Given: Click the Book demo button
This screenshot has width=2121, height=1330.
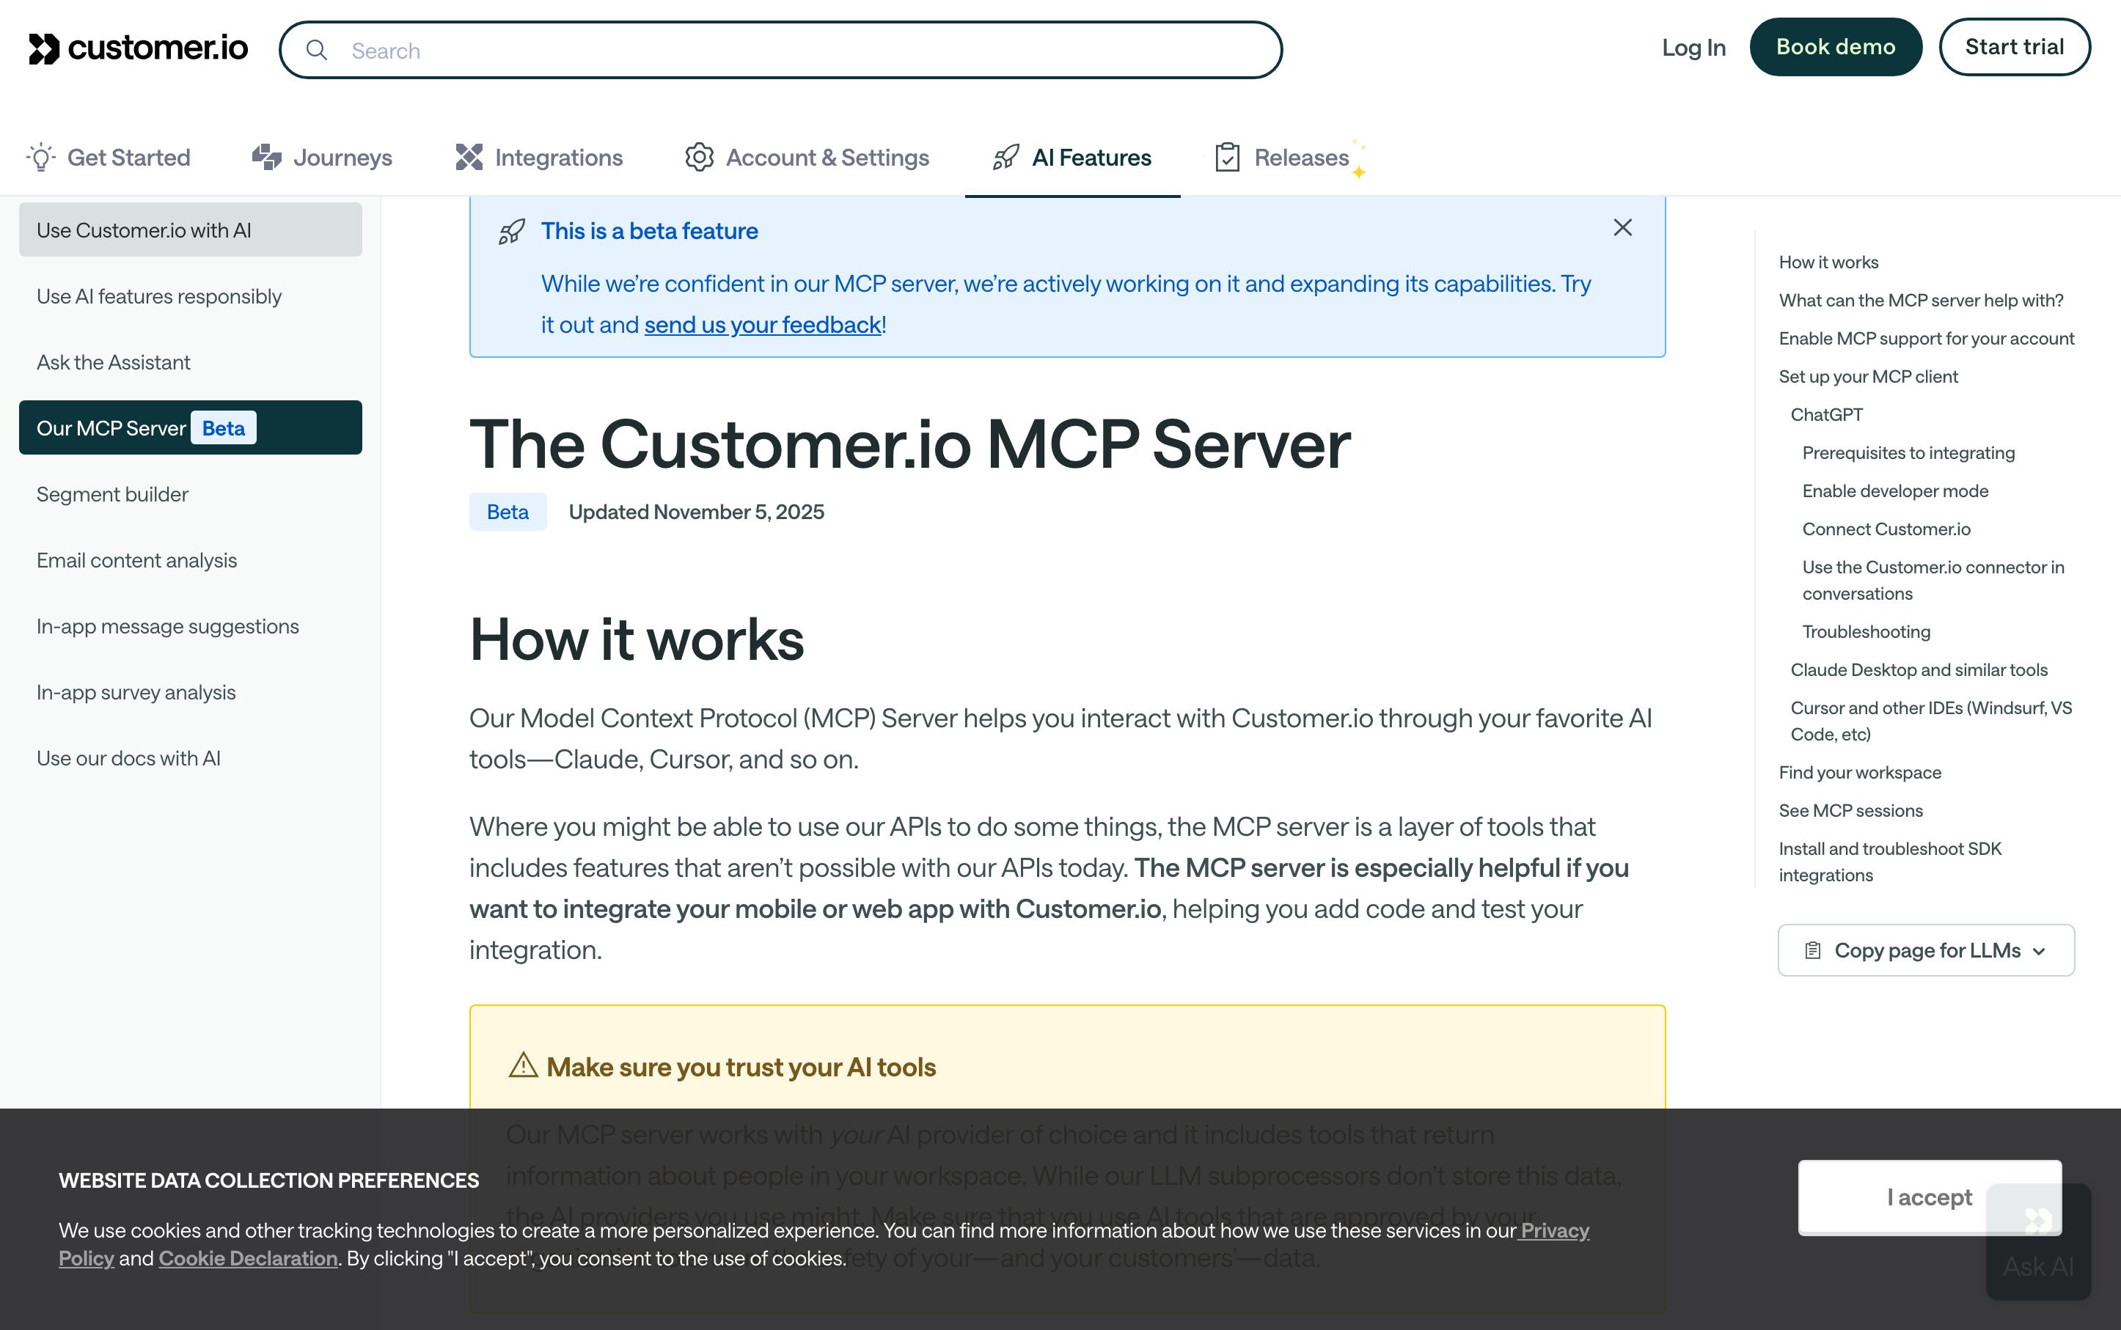Looking at the screenshot, I should coord(1835,47).
